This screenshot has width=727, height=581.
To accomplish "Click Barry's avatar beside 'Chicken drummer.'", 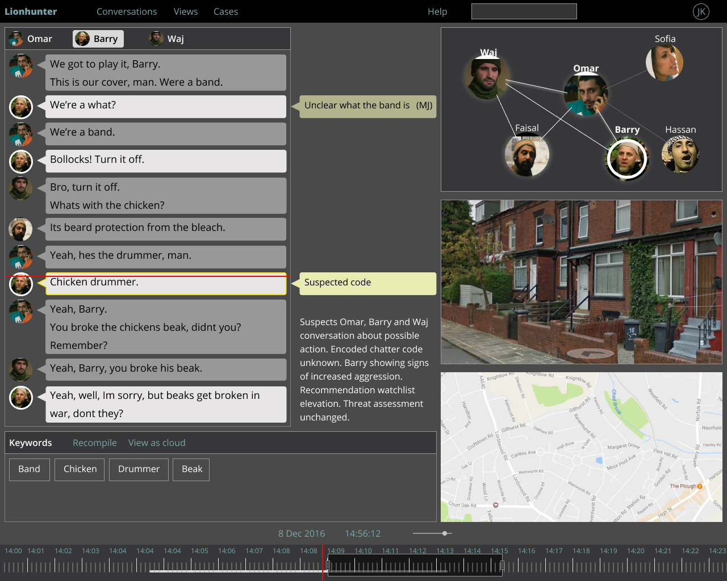I will point(21,284).
